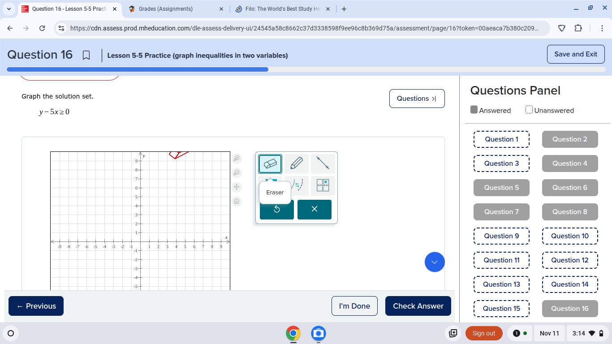This screenshot has height=344, width=612.
Task: Zoom out on the graph canvas
Action: coord(237,172)
